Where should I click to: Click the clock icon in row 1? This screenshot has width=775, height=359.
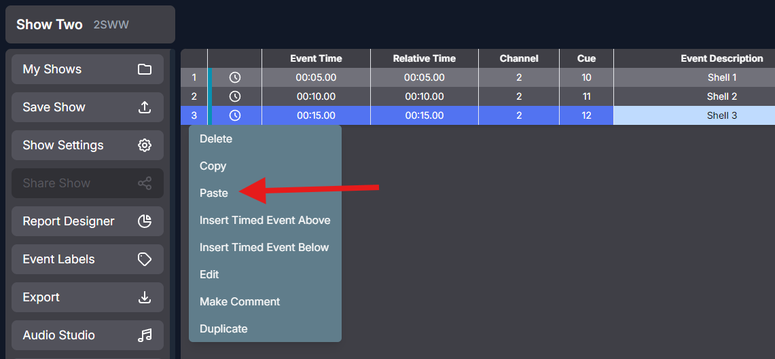click(235, 77)
